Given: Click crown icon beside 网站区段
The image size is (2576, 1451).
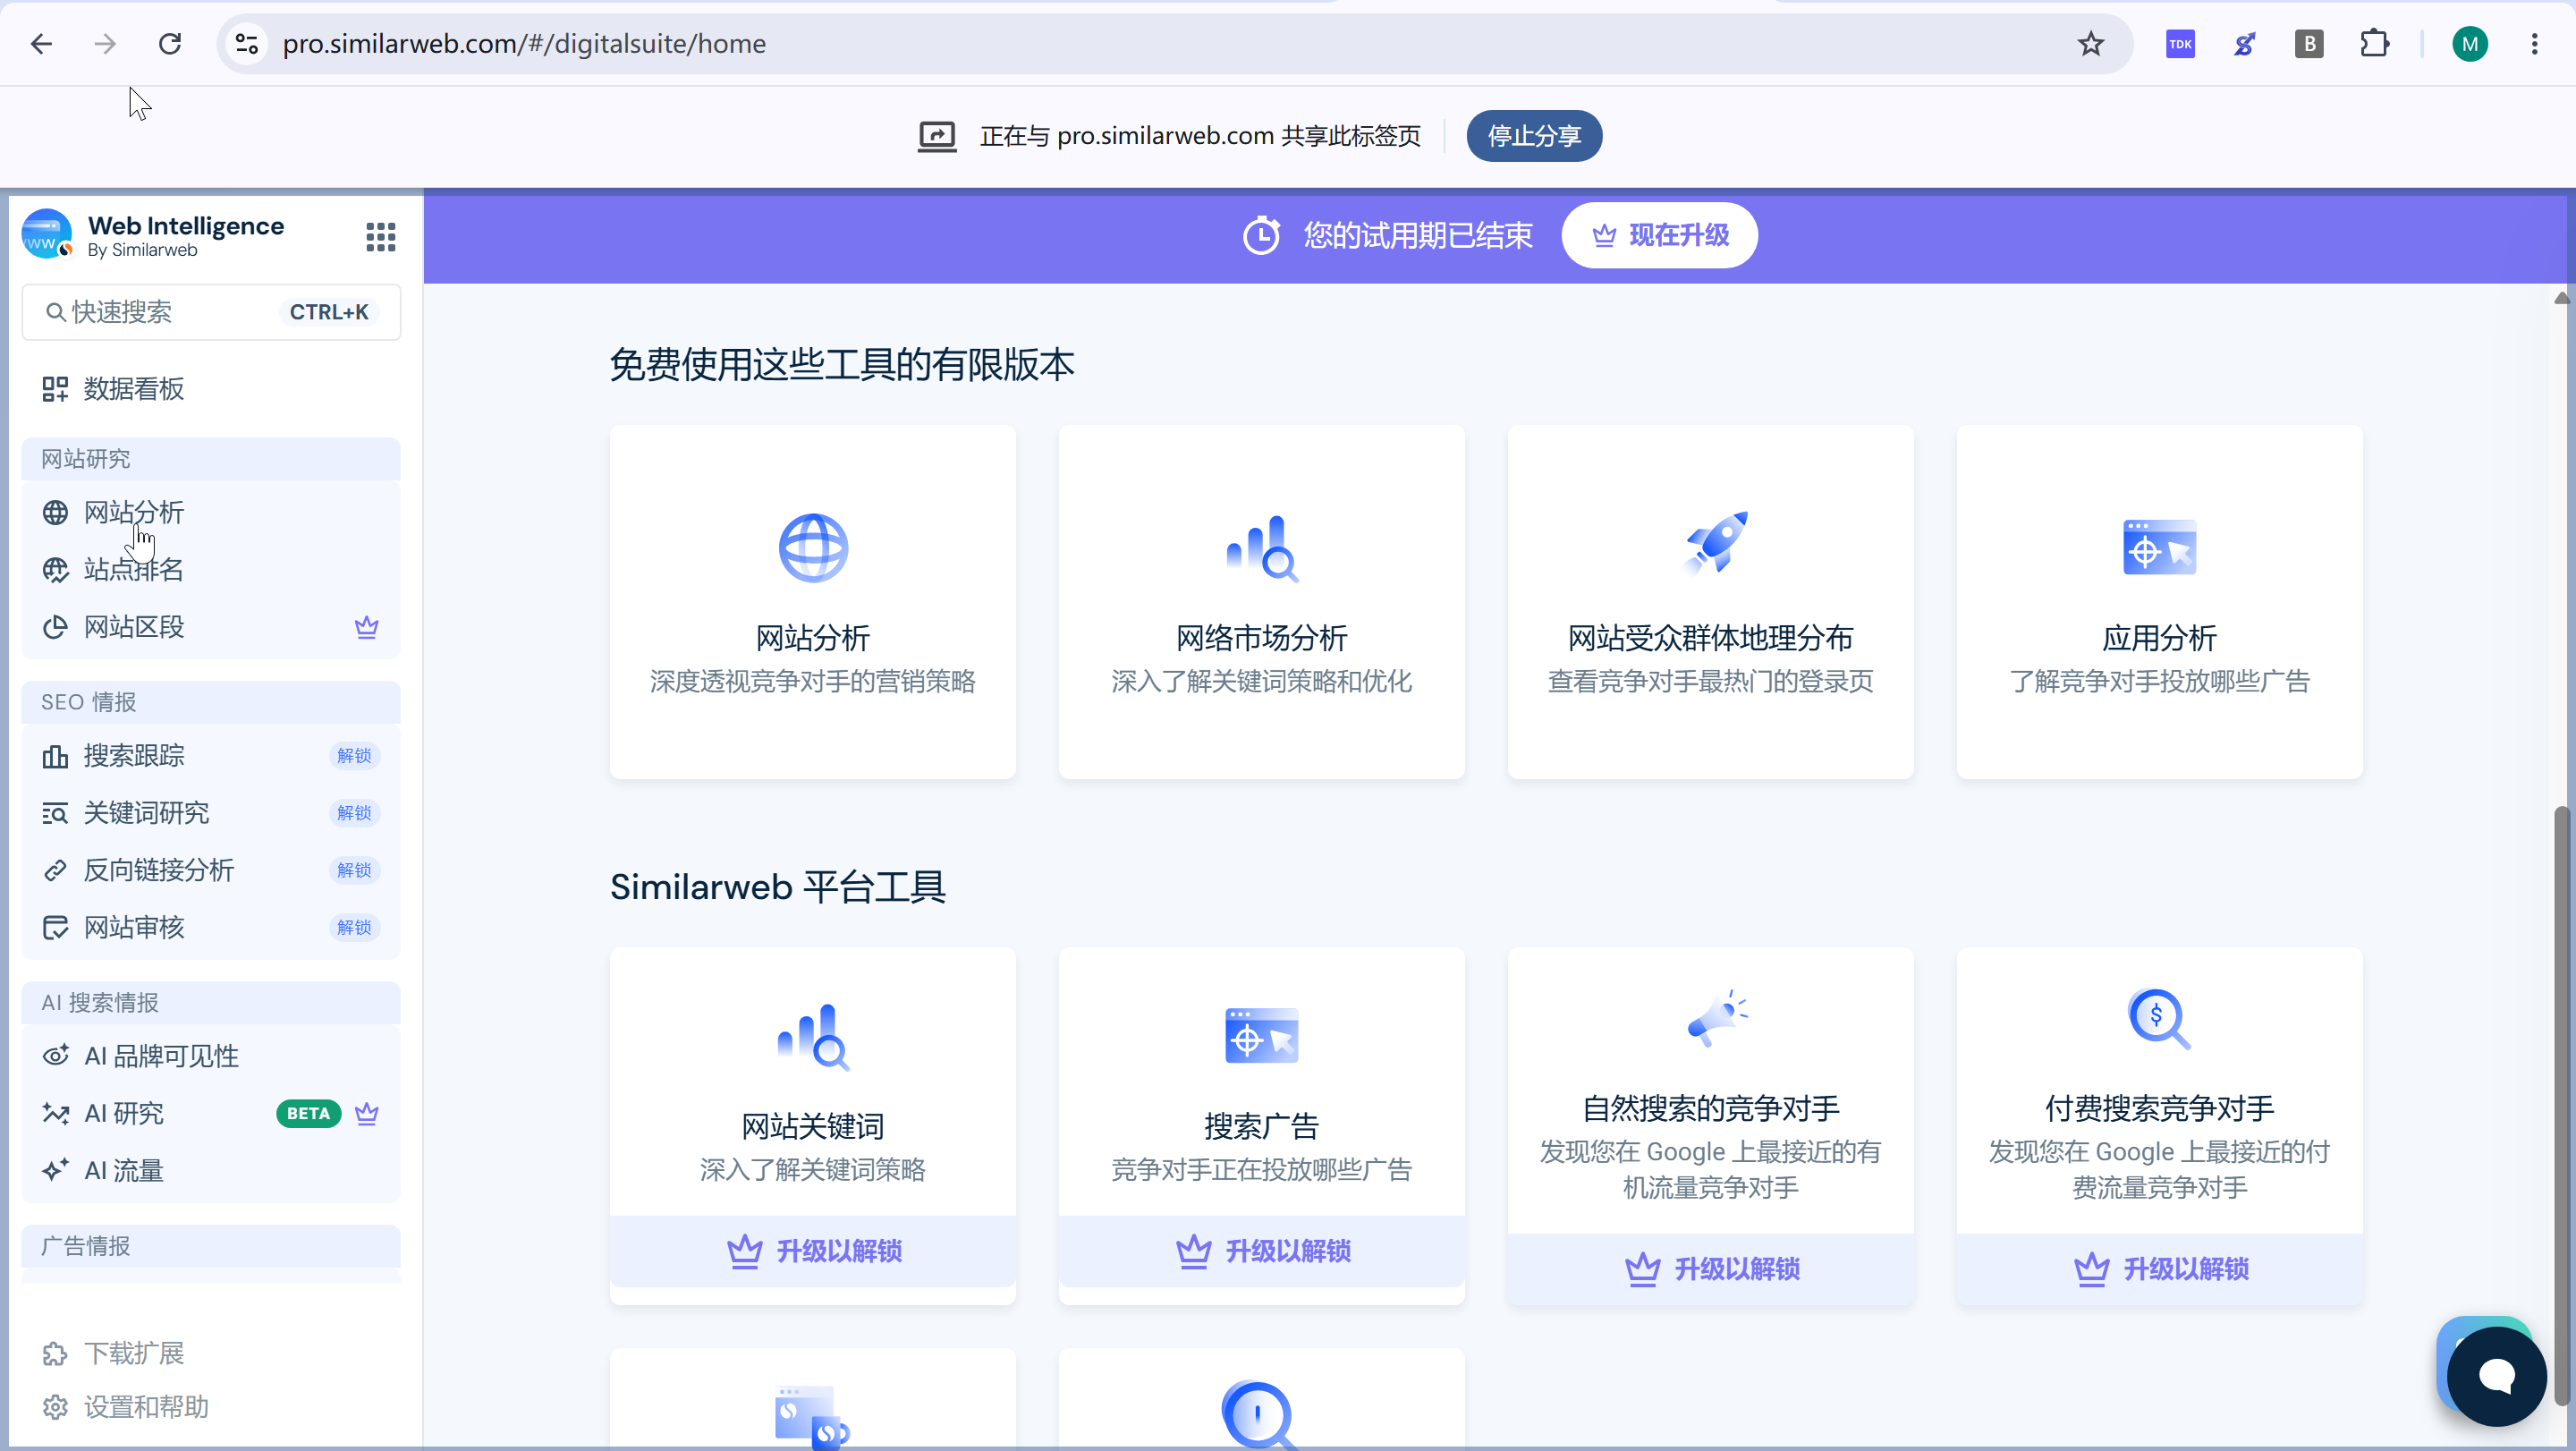Looking at the screenshot, I should pos(367,627).
